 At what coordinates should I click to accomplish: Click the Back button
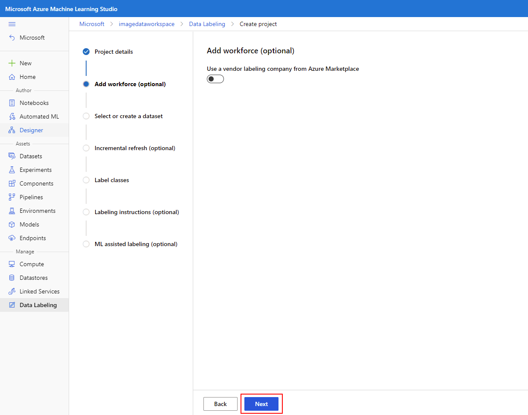point(220,404)
